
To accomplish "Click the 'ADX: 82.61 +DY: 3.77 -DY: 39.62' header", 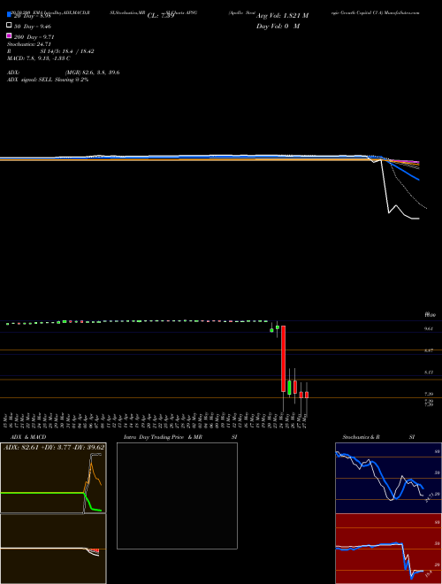I will 54,447.
